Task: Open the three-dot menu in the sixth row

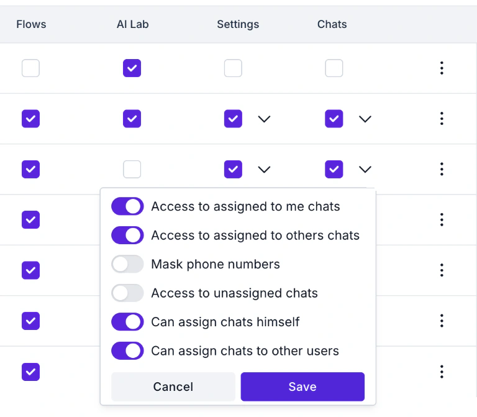Action: 442,321
